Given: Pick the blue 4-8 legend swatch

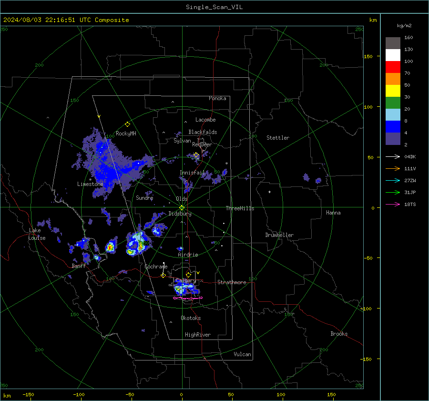Looking at the screenshot, I should pyautogui.click(x=393, y=127).
